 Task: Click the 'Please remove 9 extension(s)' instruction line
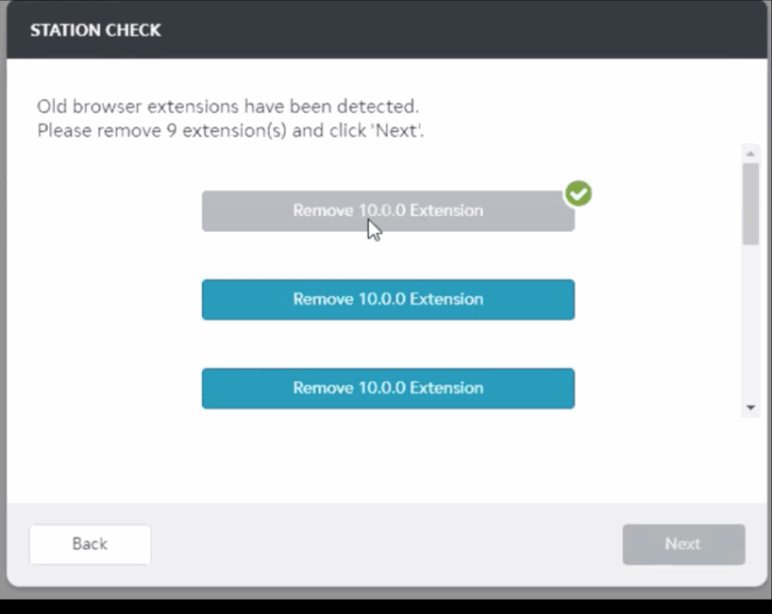pos(230,131)
